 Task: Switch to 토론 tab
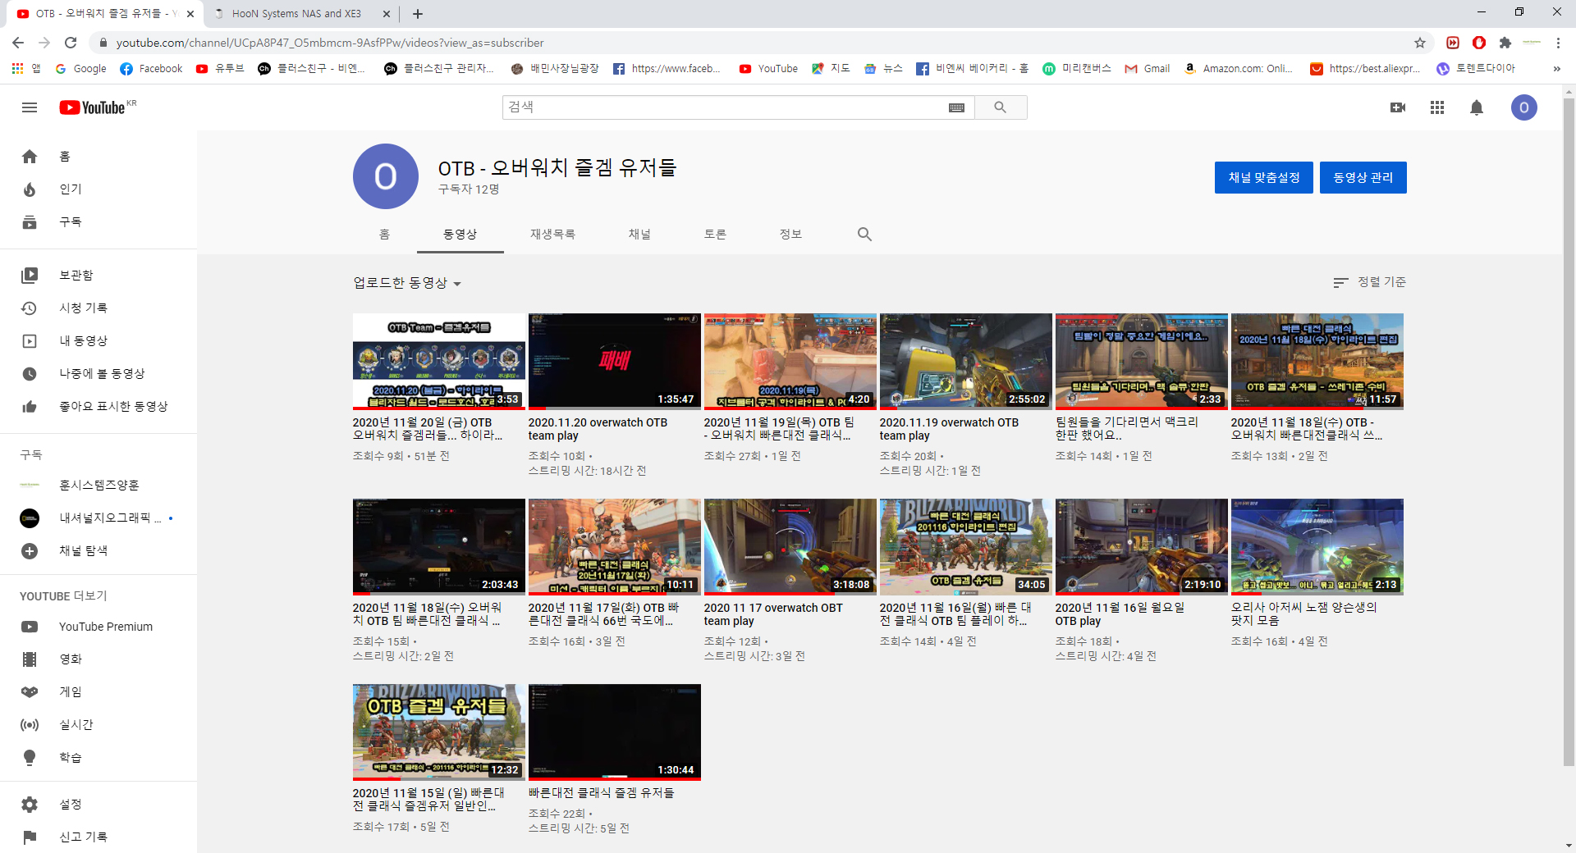click(x=715, y=235)
